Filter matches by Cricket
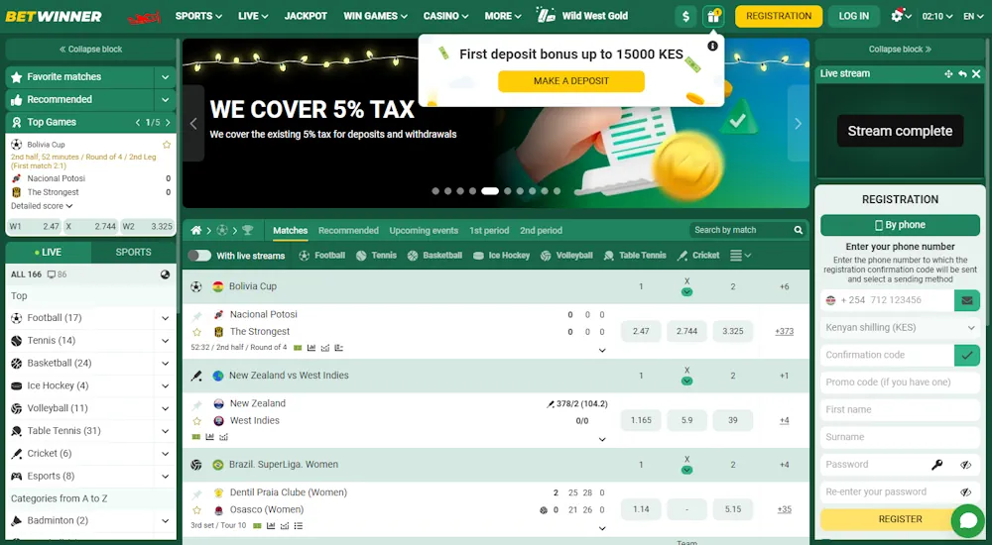Screen dimensions: 992x545 697,256
